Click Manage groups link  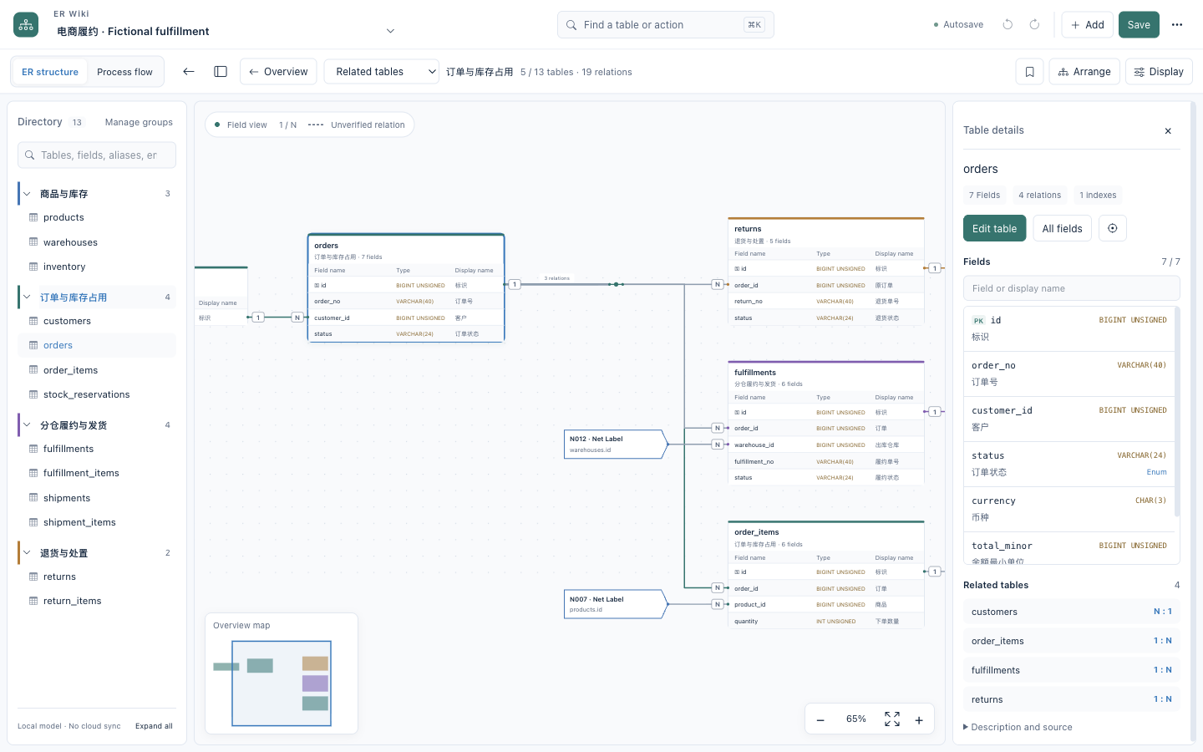139,122
